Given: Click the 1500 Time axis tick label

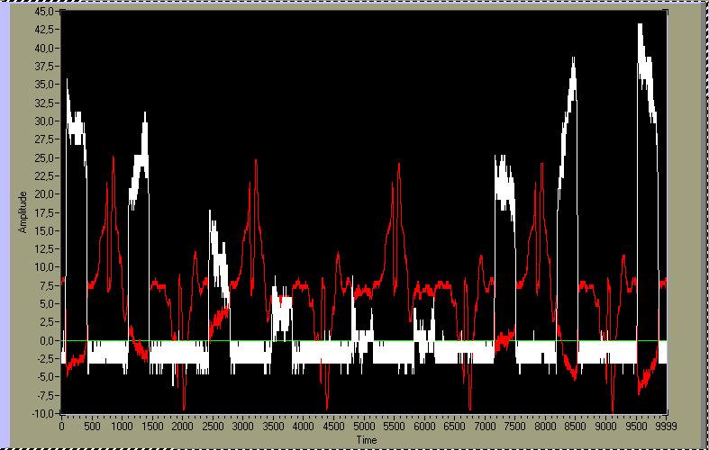Looking at the screenshot, I should (152, 426).
